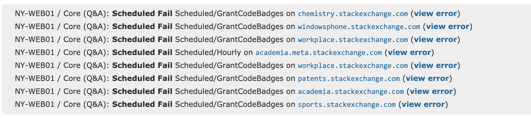This screenshot has height=118, width=531.
Task: View error for the Scheduled/Hourly failure
Action: pyautogui.click(x=409, y=53)
